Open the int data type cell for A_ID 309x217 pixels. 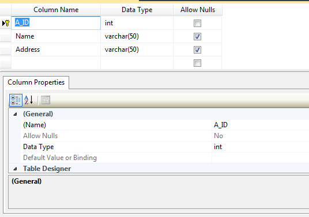(x=137, y=23)
